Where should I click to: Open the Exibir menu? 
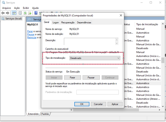coord(26,8)
